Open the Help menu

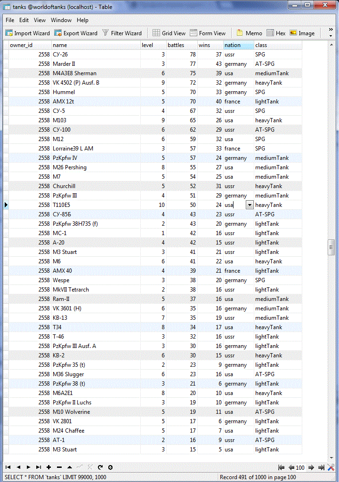82,20
